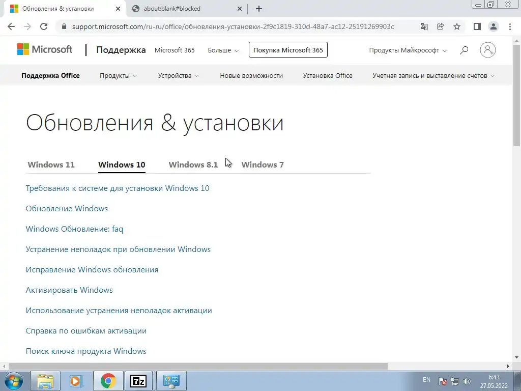Open the volume speaker tray icon
The image size is (521, 391).
pos(467,381)
